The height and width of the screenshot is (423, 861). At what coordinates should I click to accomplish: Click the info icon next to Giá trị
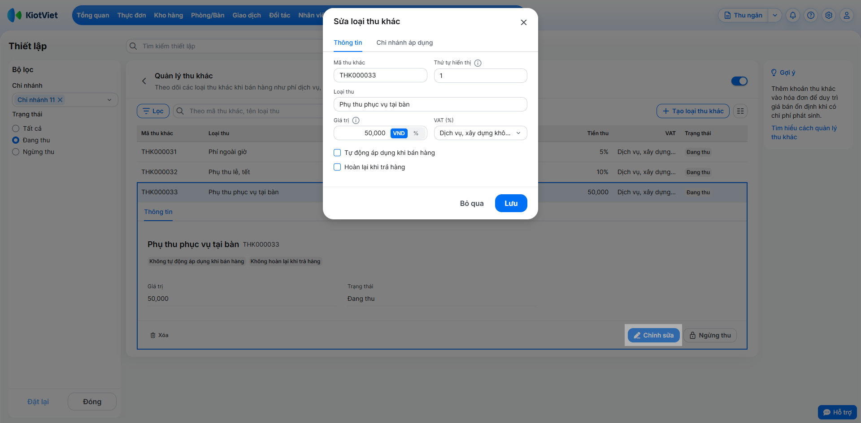tap(356, 120)
